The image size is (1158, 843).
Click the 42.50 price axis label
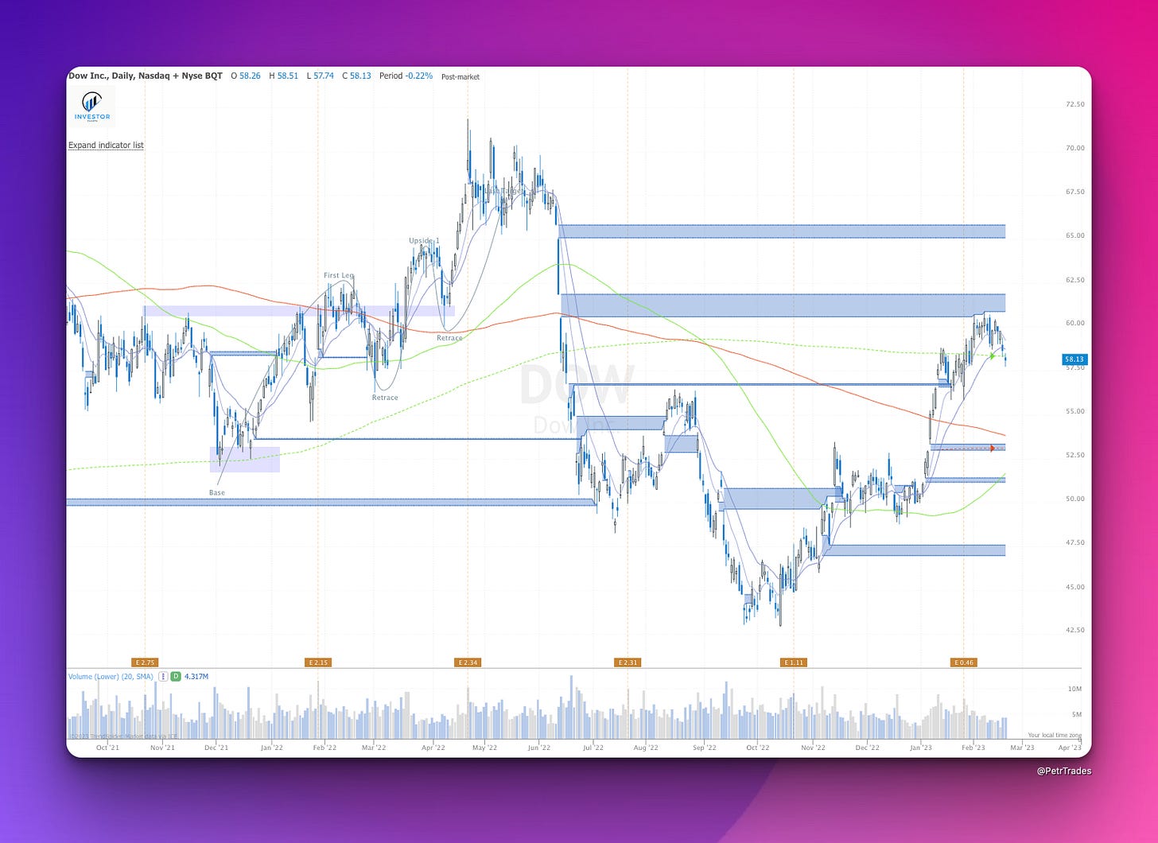1075,630
